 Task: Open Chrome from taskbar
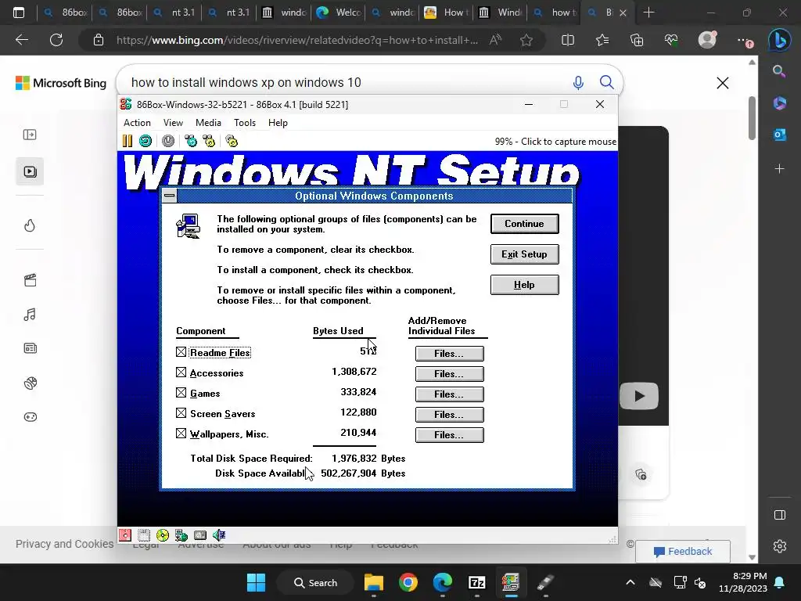coord(408,582)
